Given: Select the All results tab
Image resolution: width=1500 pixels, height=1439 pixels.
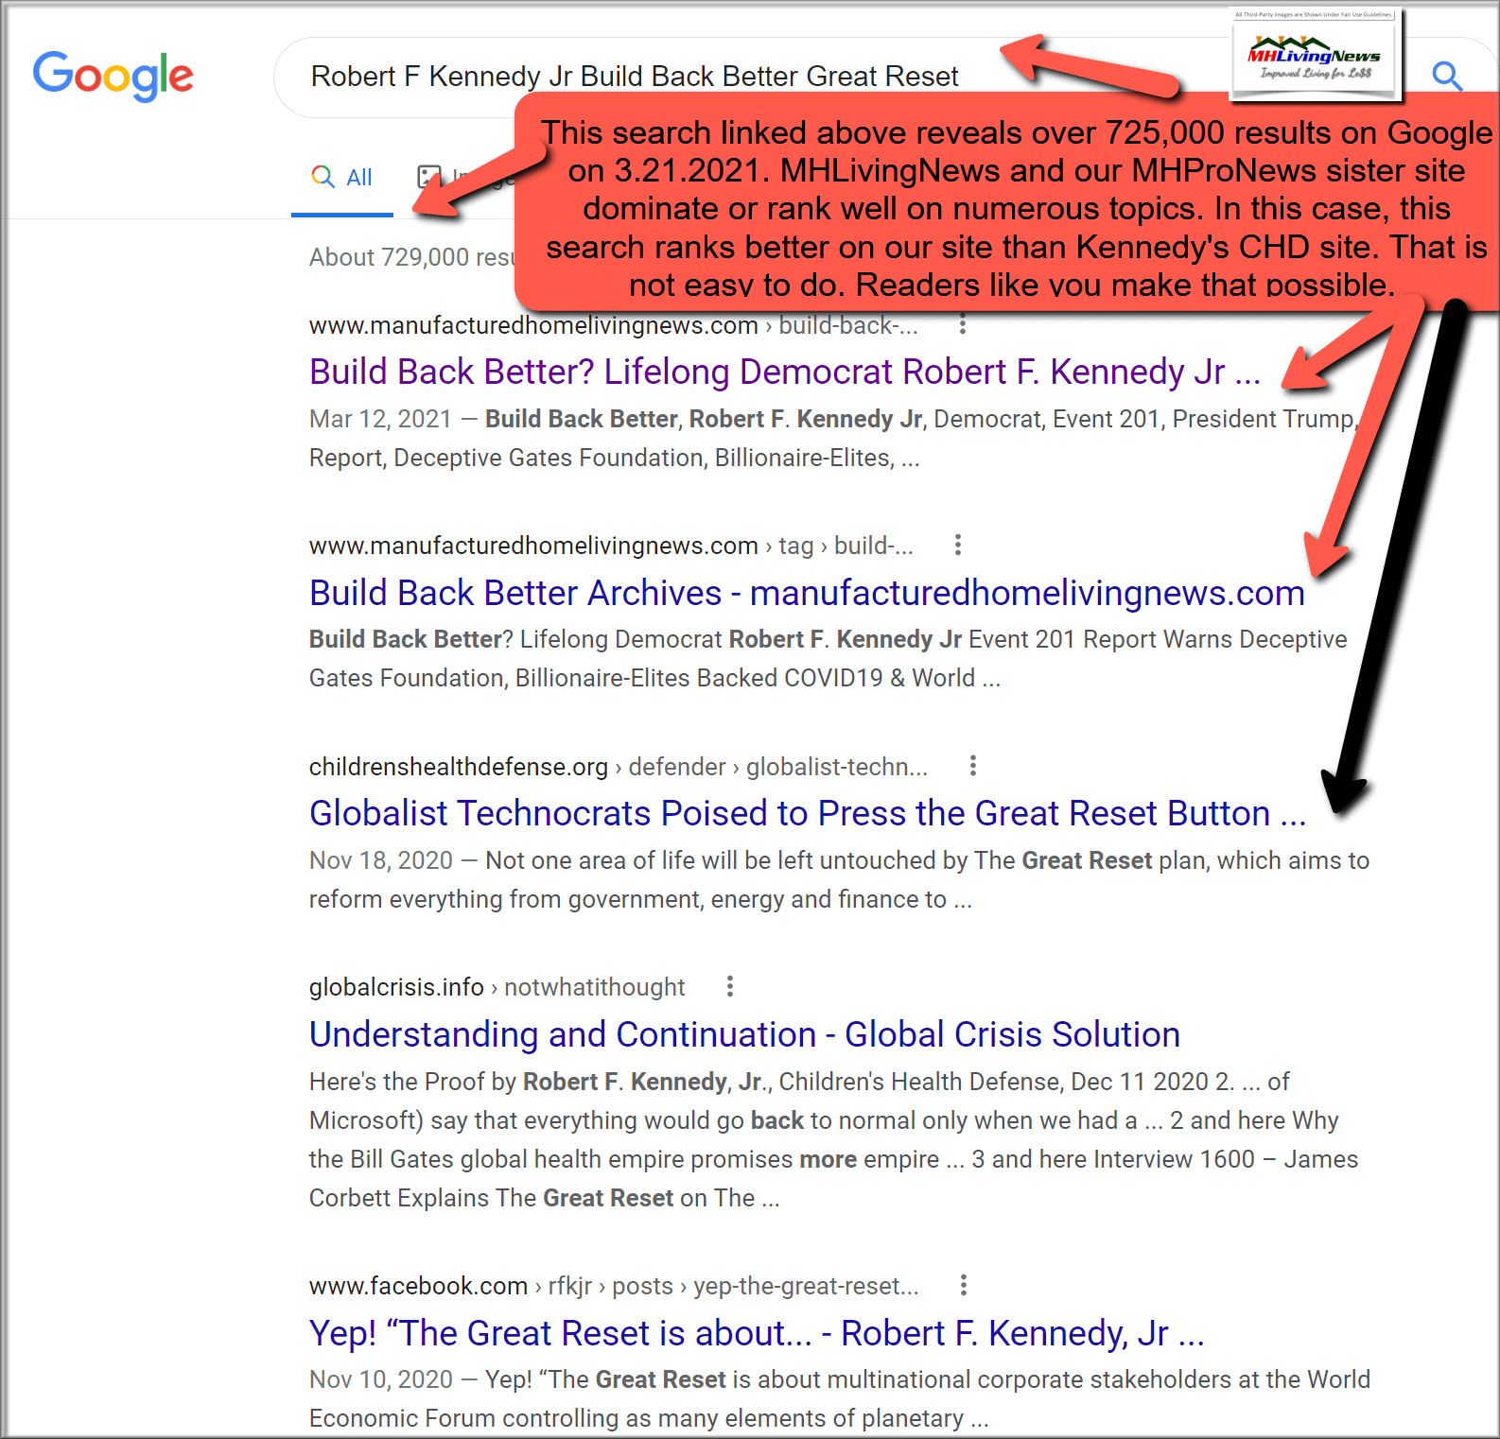Looking at the screenshot, I should (342, 178).
